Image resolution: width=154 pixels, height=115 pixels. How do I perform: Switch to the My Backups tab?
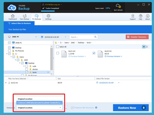pos(36,17)
